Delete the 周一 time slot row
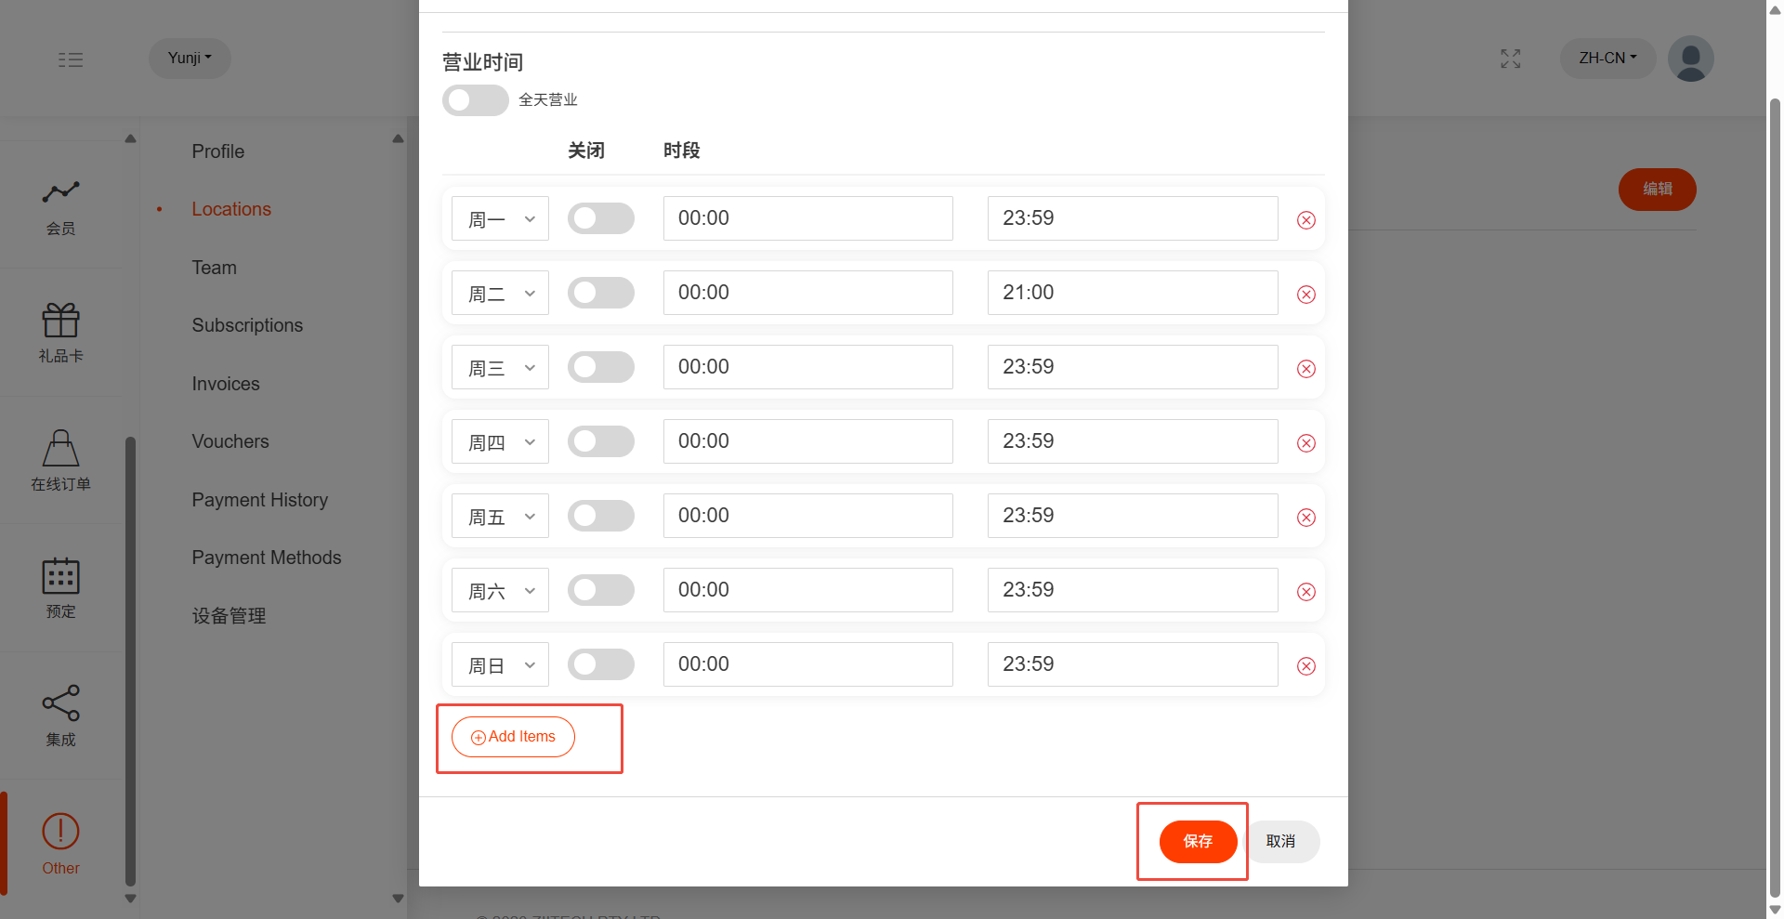The image size is (1784, 919). (x=1305, y=220)
